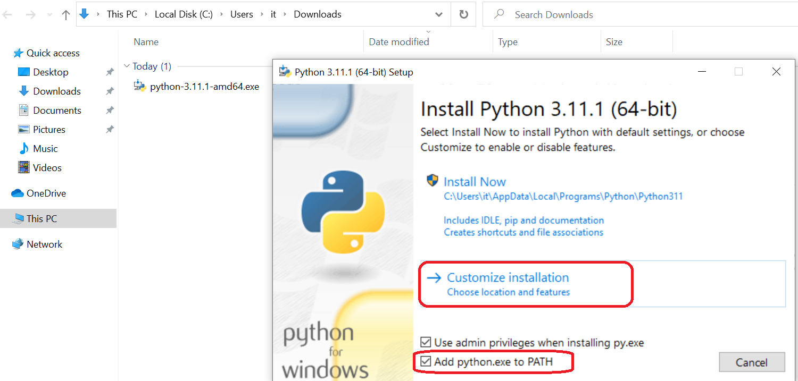Viewport: 798px width, 381px height.
Task: Sort by Size column header
Action: point(614,42)
